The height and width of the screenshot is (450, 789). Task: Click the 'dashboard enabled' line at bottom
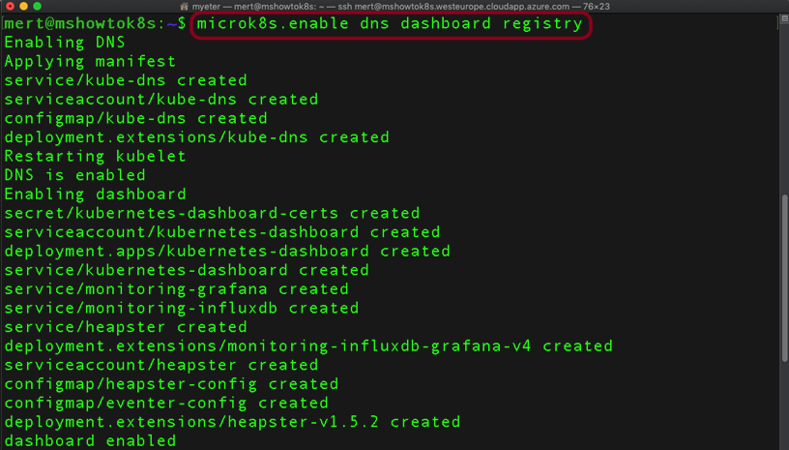coord(90,441)
